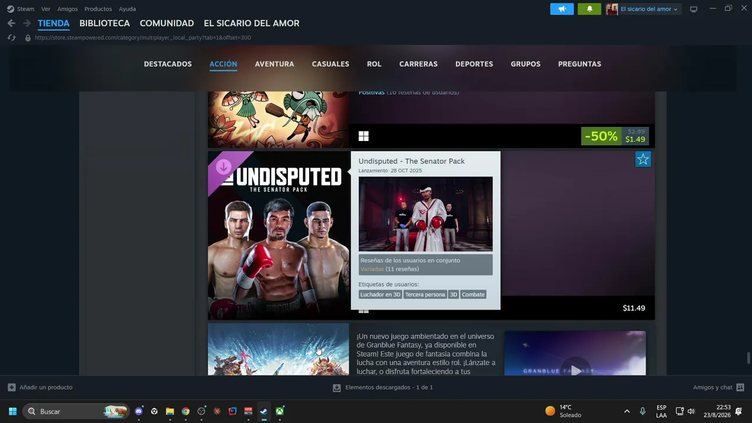
Task: Open Discord from the taskbar
Action: 139,411
